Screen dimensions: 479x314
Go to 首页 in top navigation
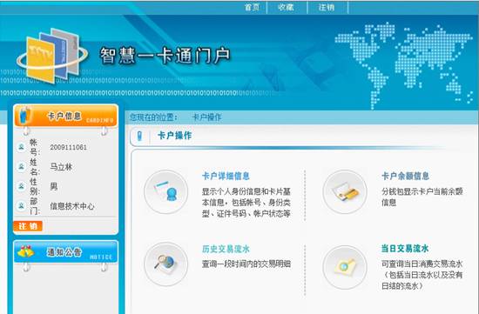click(x=252, y=7)
